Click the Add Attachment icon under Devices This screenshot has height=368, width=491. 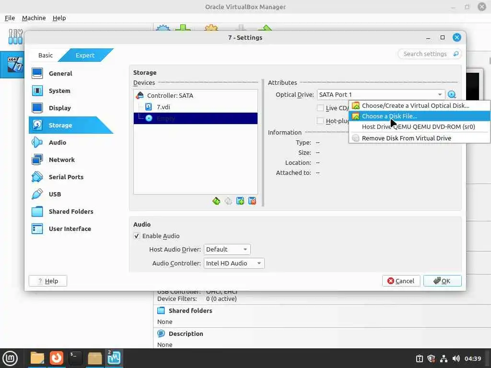click(x=240, y=201)
